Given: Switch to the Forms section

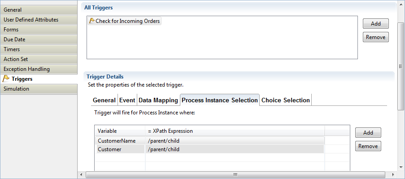Looking at the screenshot, I should click(39, 30).
